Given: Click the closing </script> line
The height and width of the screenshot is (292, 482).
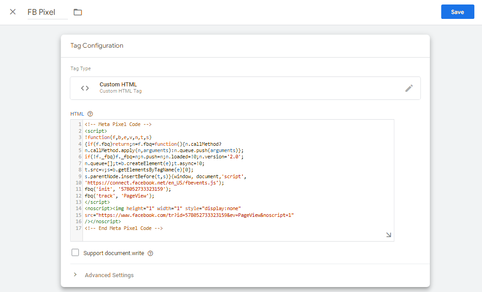Looking at the screenshot, I should [x=97, y=202].
